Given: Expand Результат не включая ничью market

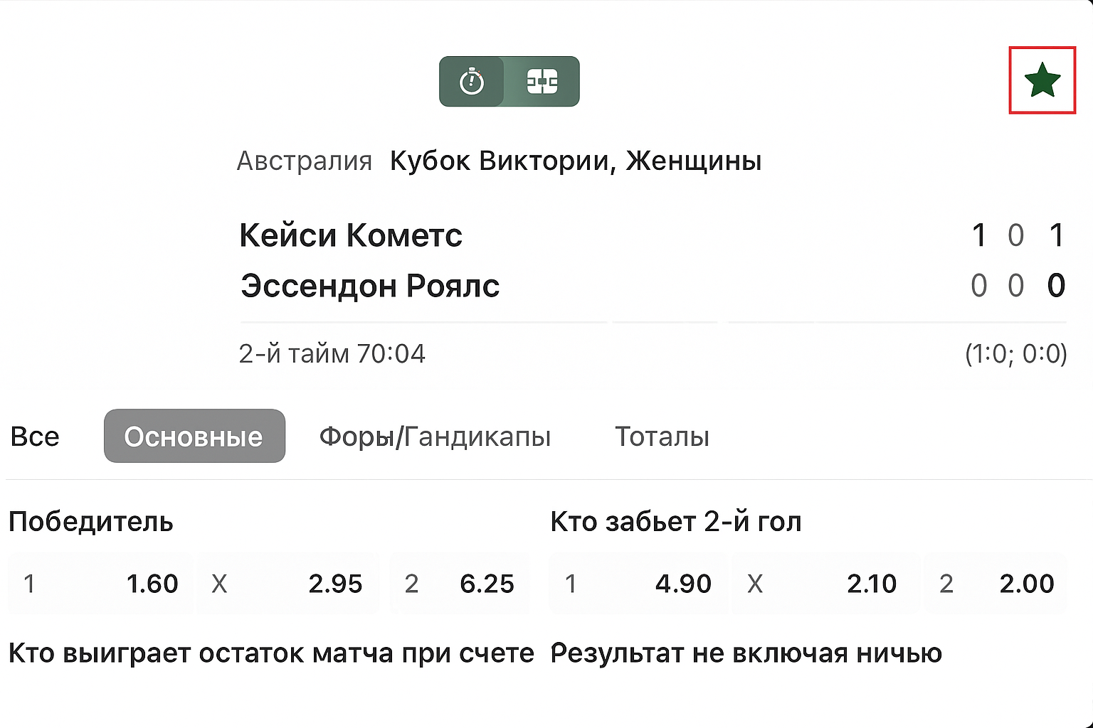Looking at the screenshot, I should pyautogui.click(x=746, y=653).
